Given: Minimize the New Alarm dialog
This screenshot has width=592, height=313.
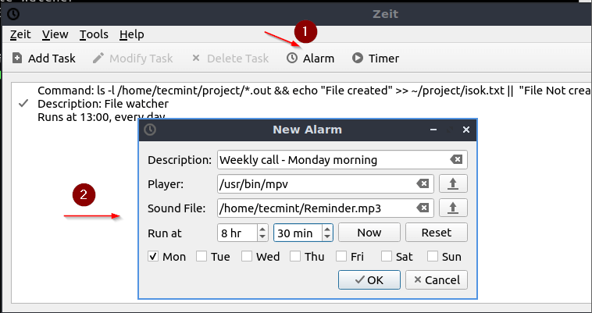Looking at the screenshot, I should [x=433, y=130].
